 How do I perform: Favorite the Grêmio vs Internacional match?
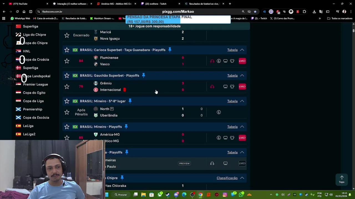coord(67,87)
